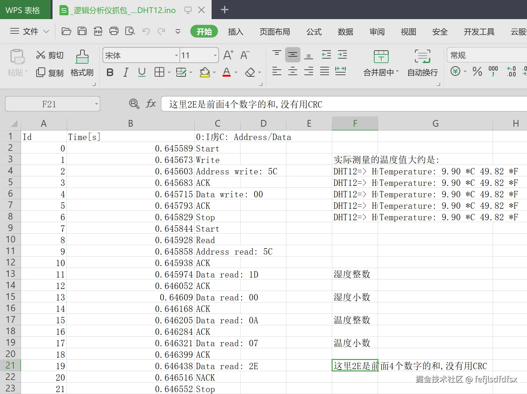Image resolution: width=527 pixels, height=394 pixels.
Task: Decrease indent of cell text
Action: [x=327, y=55]
